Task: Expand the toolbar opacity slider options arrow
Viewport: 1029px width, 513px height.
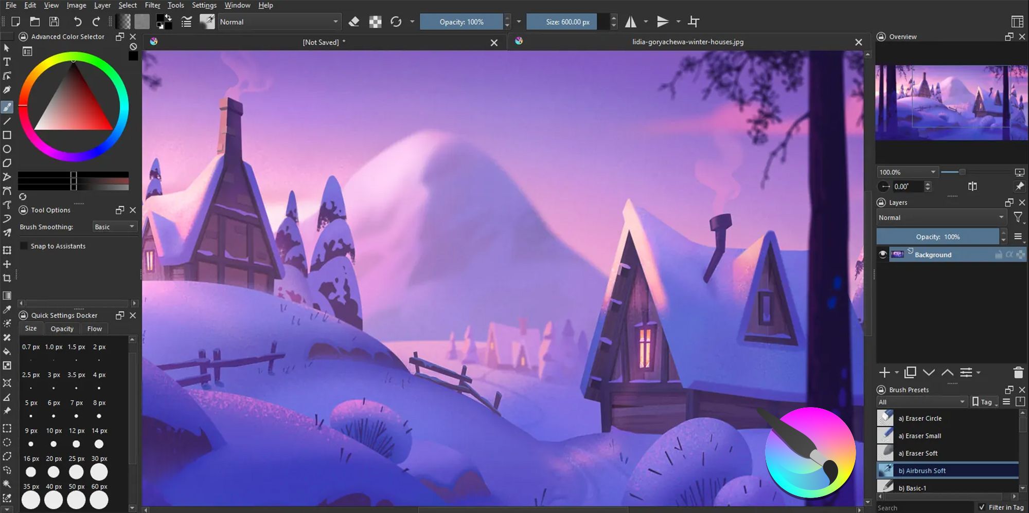Action: click(519, 22)
